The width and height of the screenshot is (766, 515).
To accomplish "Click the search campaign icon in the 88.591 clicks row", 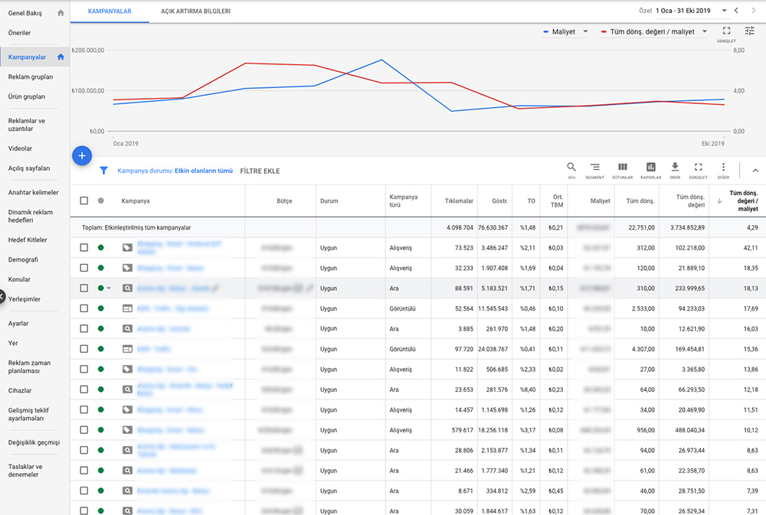I will 127,288.
